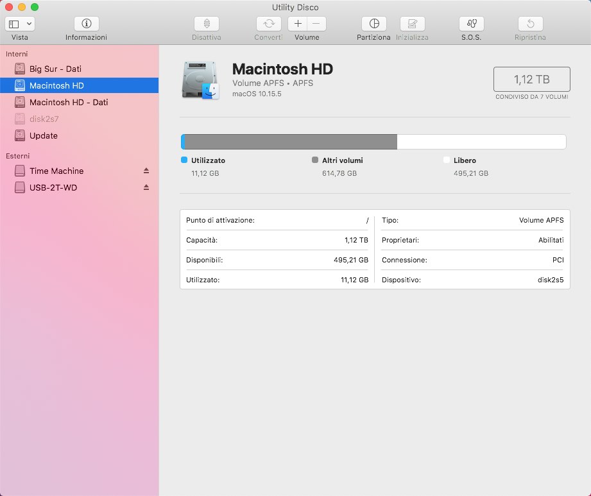Click 'CONDIVISO DA 7 VOLUMI' label

(x=531, y=97)
